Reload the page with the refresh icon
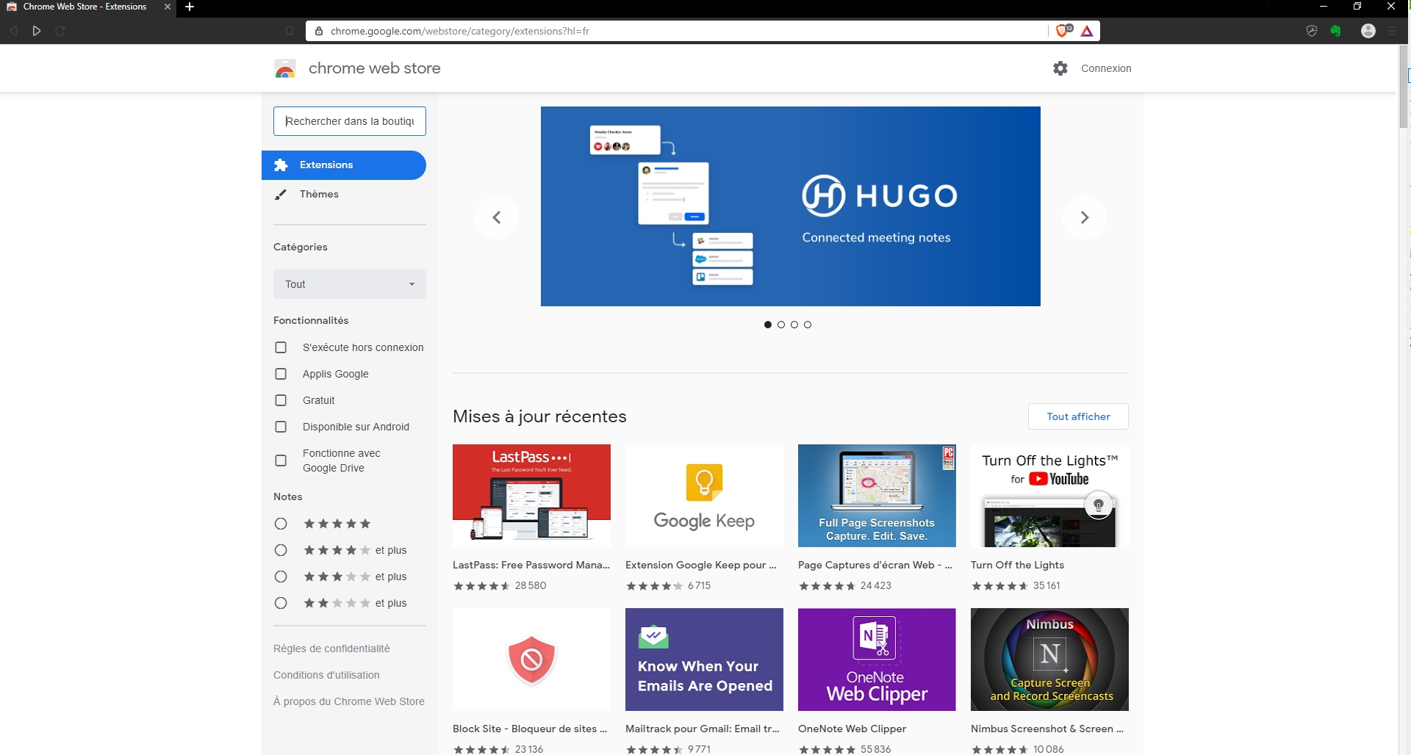Screen dimensions: 1411x755 [x=60, y=31]
